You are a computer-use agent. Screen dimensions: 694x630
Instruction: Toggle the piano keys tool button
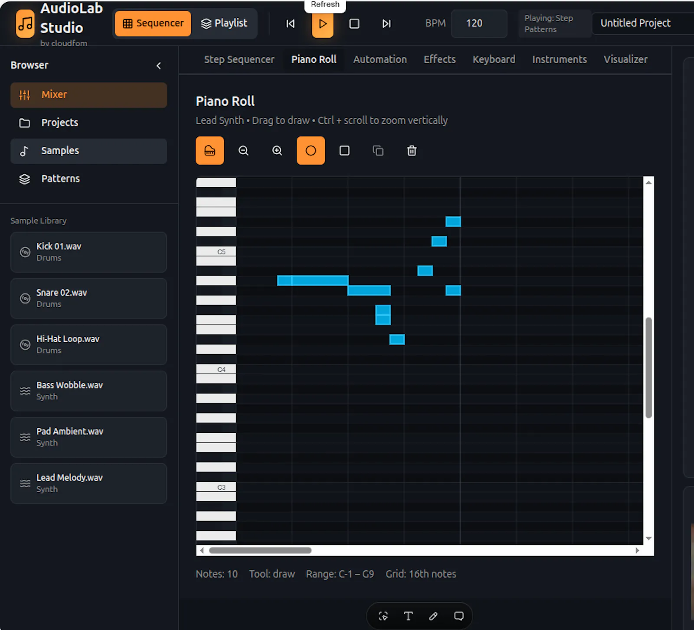tap(210, 151)
